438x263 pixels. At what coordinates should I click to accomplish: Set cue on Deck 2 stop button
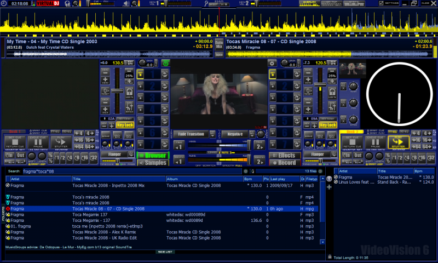353,142
